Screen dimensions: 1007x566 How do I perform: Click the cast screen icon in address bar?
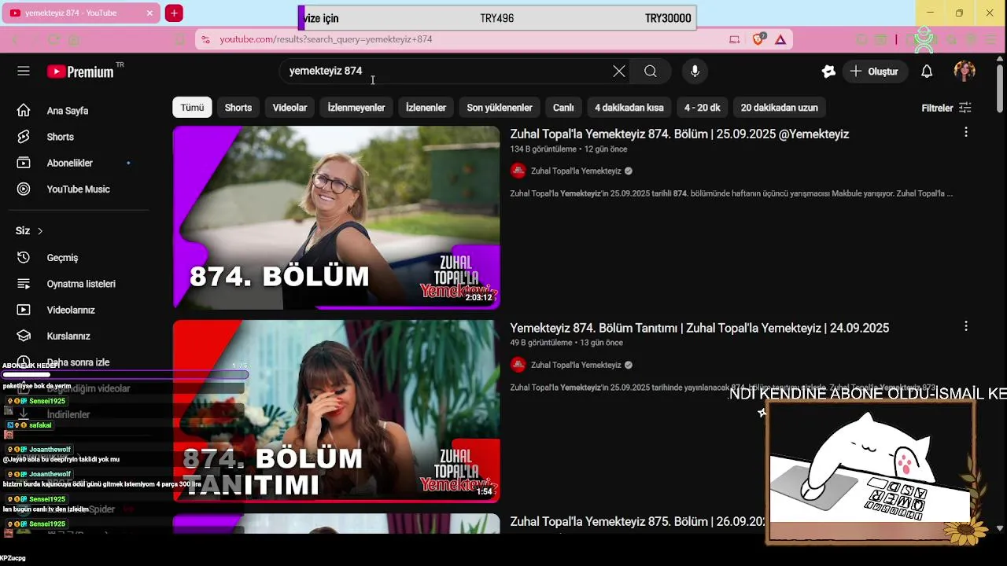[734, 39]
